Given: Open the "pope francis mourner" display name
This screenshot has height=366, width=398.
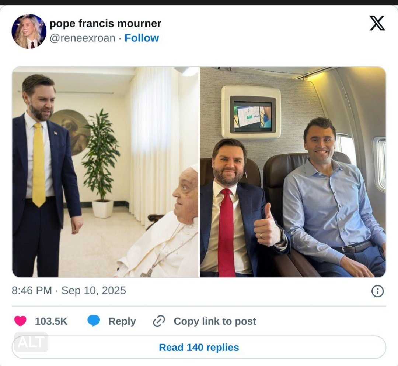Looking at the screenshot, I should tap(105, 24).
